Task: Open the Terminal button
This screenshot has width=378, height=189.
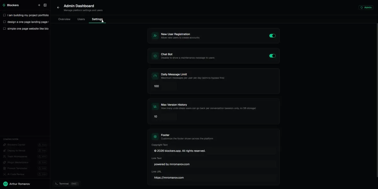Action: click(x=66, y=184)
